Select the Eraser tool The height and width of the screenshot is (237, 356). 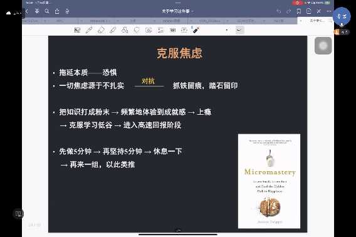coord(101,30)
